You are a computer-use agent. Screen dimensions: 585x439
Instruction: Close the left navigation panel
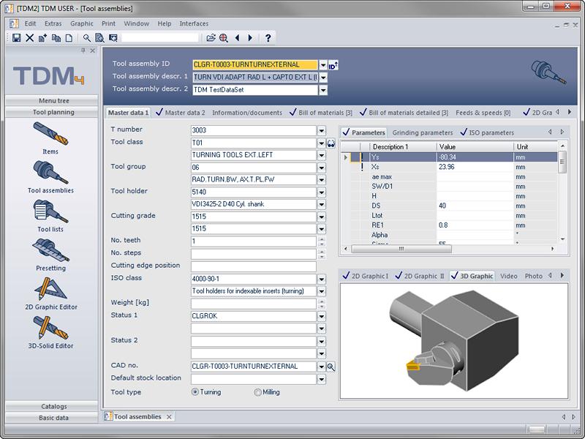point(93,50)
